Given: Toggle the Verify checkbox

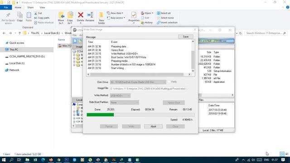Looking at the screenshot, I should [169, 81].
